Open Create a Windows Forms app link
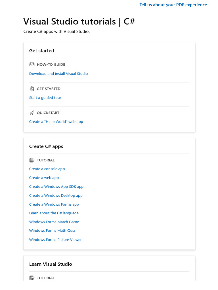The height and width of the screenshot is (290, 218). click(x=54, y=204)
